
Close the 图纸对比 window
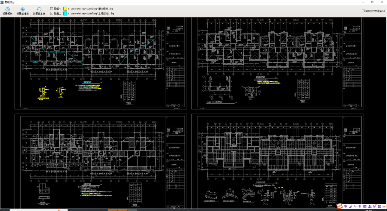(x=382, y=2)
